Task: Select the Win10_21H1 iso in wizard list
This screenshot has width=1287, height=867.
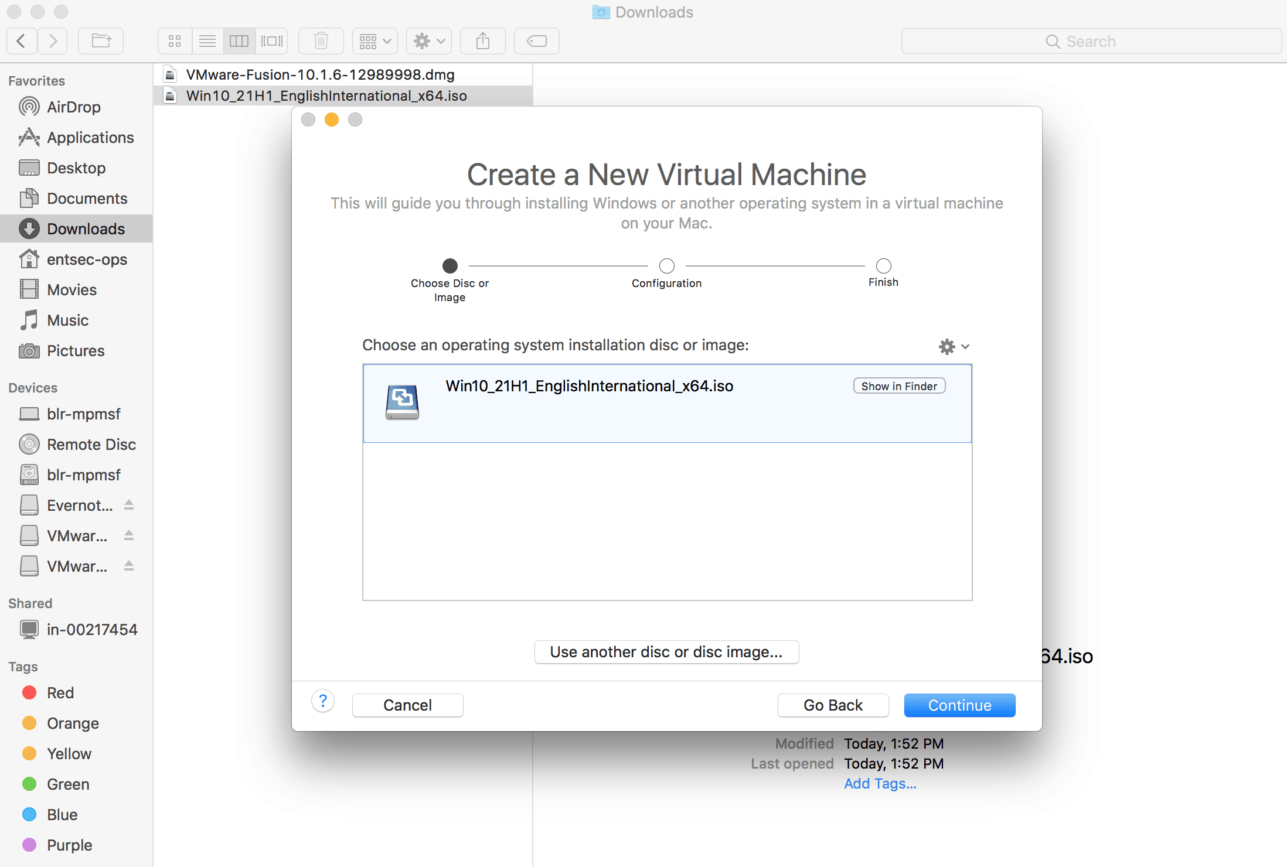Action: pyautogui.click(x=667, y=404)
